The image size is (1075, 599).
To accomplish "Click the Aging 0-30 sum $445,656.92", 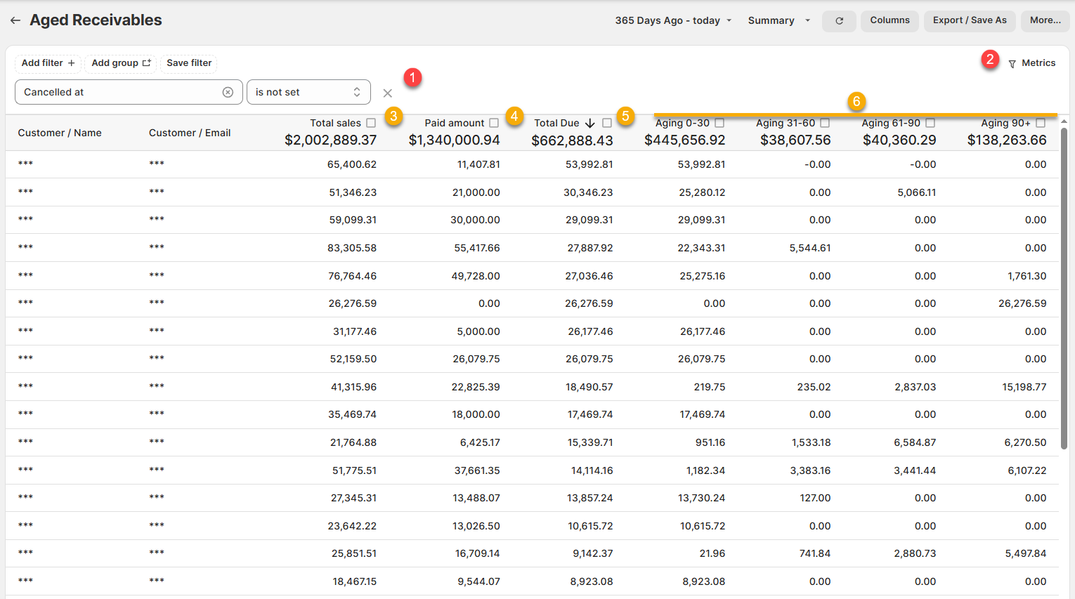I will click(x=684, y=140).
